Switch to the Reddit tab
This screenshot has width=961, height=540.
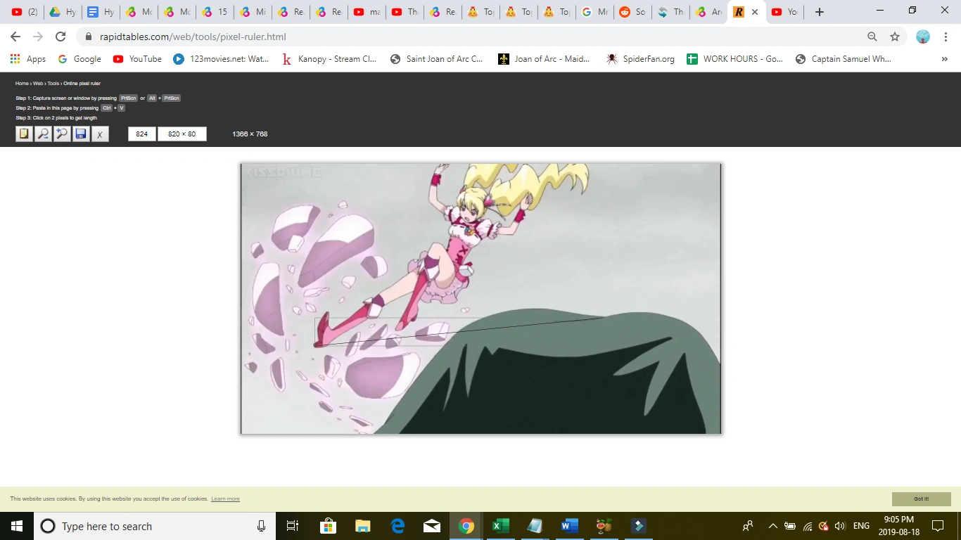[632, 12]
